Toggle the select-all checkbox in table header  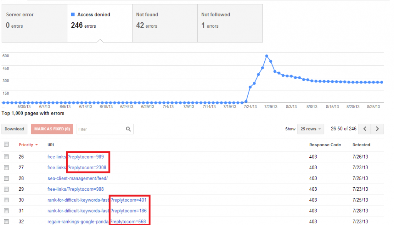coord(6,144)
